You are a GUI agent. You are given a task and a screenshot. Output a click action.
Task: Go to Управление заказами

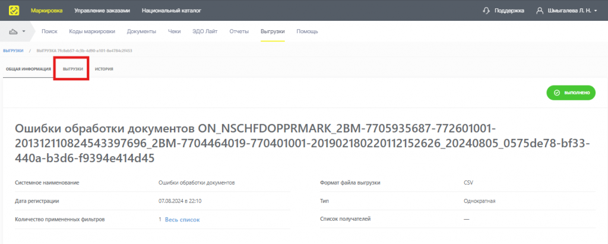[x=102, y=11]
